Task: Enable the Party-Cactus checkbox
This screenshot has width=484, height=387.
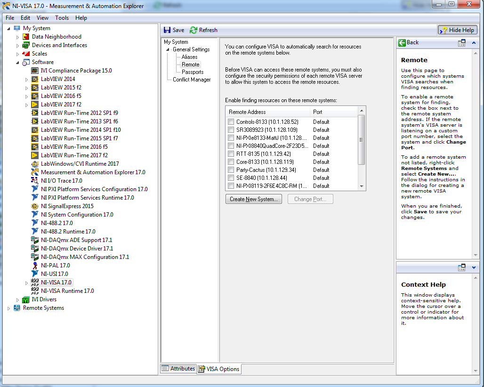Action: click(231, 170)
